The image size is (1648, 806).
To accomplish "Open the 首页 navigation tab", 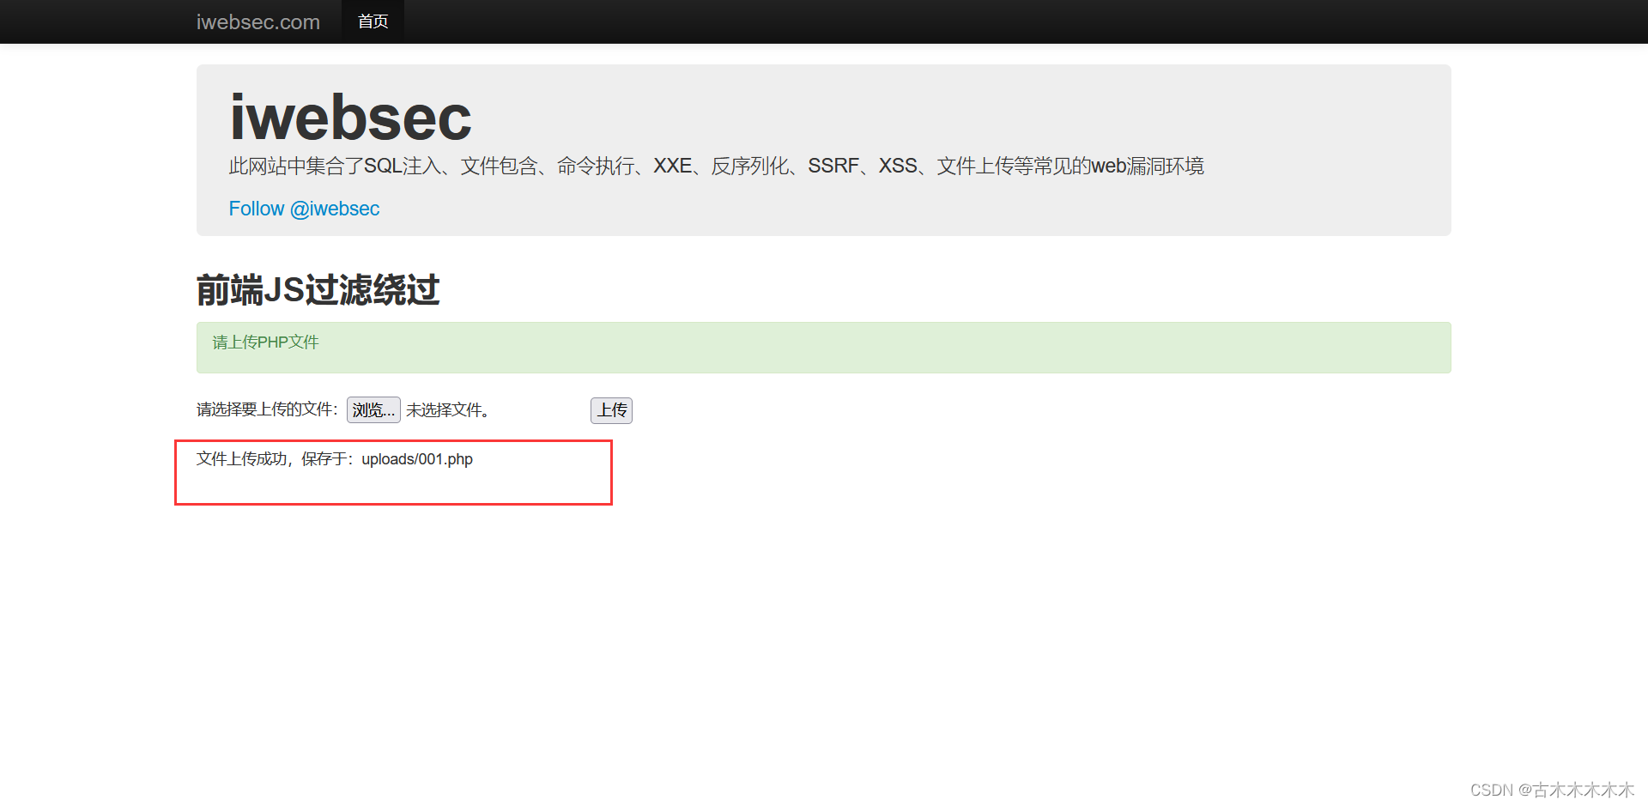I will click(373, 21).
